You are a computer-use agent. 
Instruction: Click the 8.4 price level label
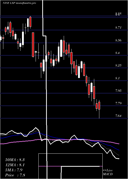[x=117, y=53]
